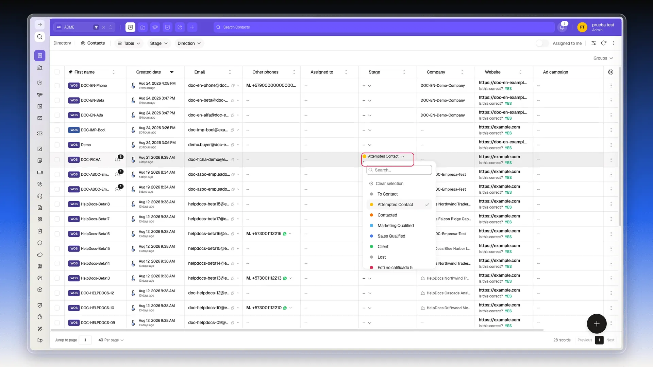Click the plus icon in top bar
The image size is (653, 367).
pyautogui.click(x=192, y=27)
